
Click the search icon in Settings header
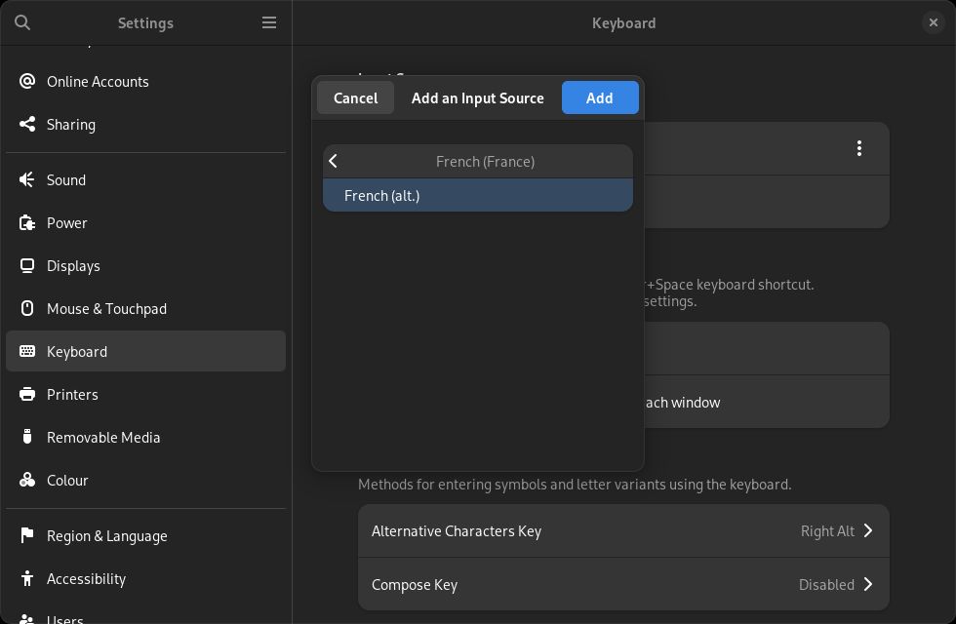click(23, 22)
